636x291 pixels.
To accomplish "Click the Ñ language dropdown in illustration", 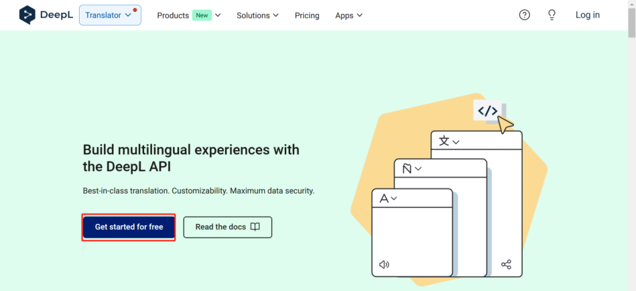I will [412, 169].
